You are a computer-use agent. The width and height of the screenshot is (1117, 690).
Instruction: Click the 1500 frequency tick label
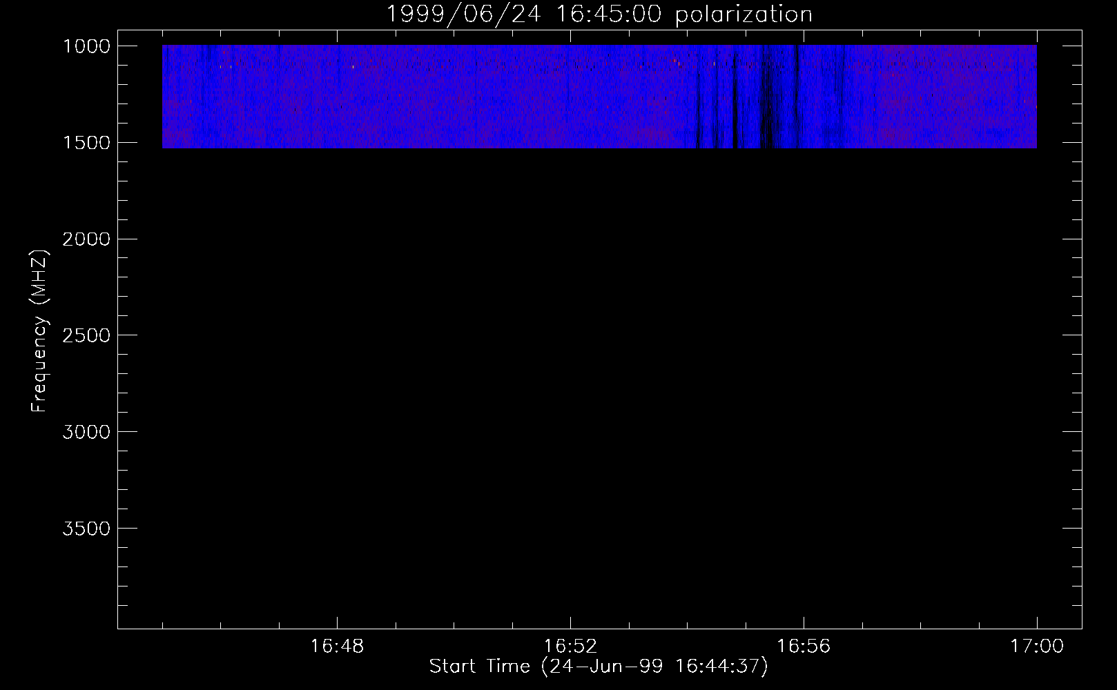[x=86, y=143]
